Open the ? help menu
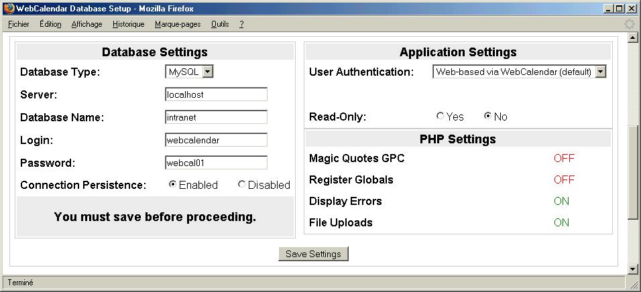Screen dimensions: 641x292 tap(241, 24)
